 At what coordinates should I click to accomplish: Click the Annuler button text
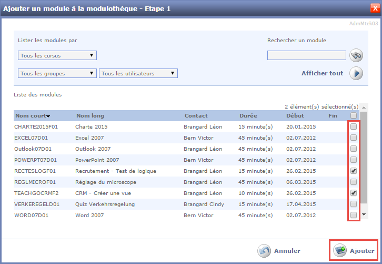(x=287, y=251)
